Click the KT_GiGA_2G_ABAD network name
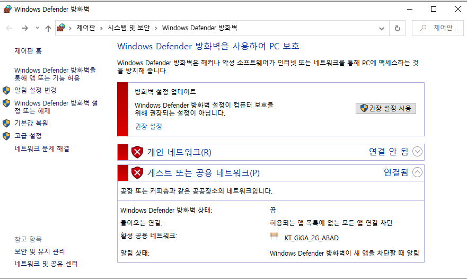The image size is (467, 279). (312, 238)
